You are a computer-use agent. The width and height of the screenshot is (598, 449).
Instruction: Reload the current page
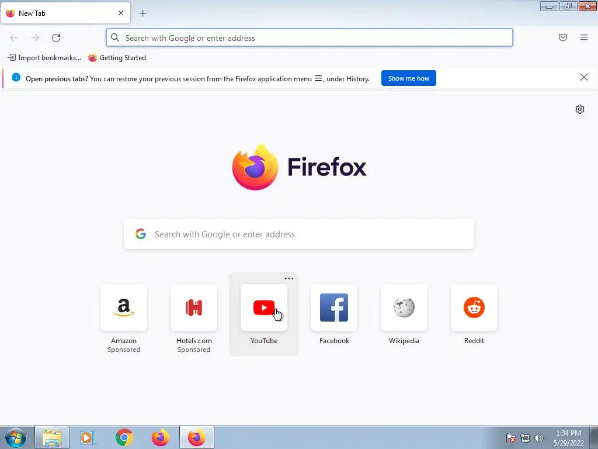coord(56,38)
